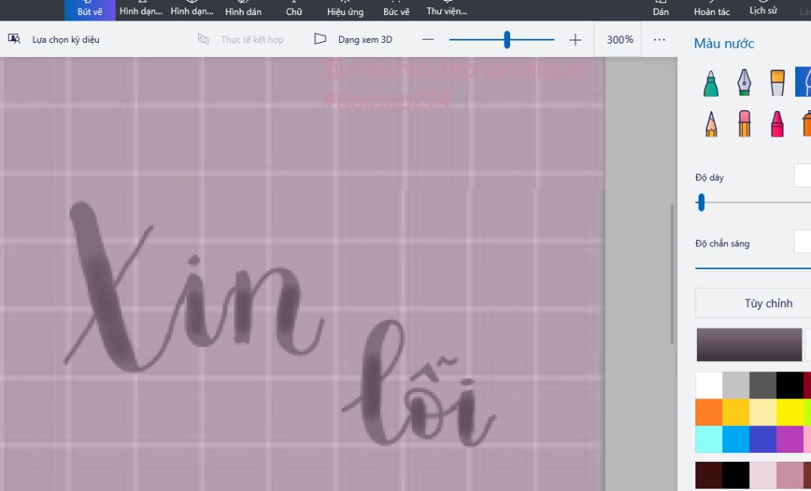The image size is (811, 491).
Task: Select the orange Spray can tool
Action: [x=806, y=124]
